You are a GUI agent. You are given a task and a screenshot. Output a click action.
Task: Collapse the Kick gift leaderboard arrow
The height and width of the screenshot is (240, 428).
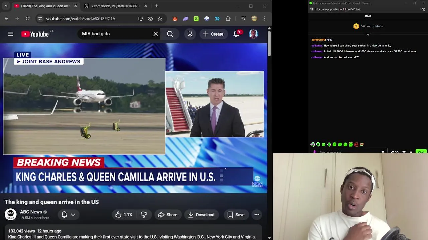(x=368, y=34)
